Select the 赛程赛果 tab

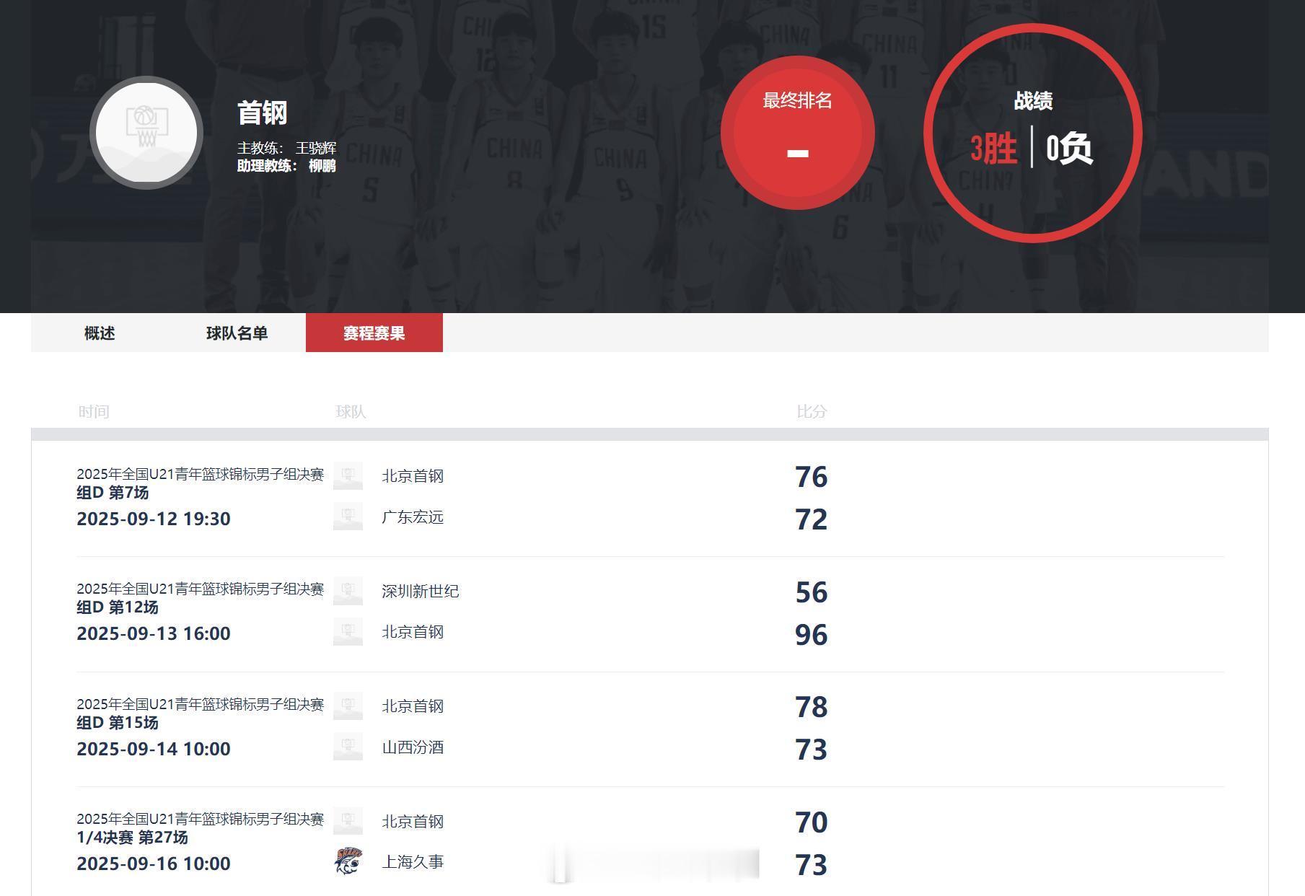click(x=374, y=333)
